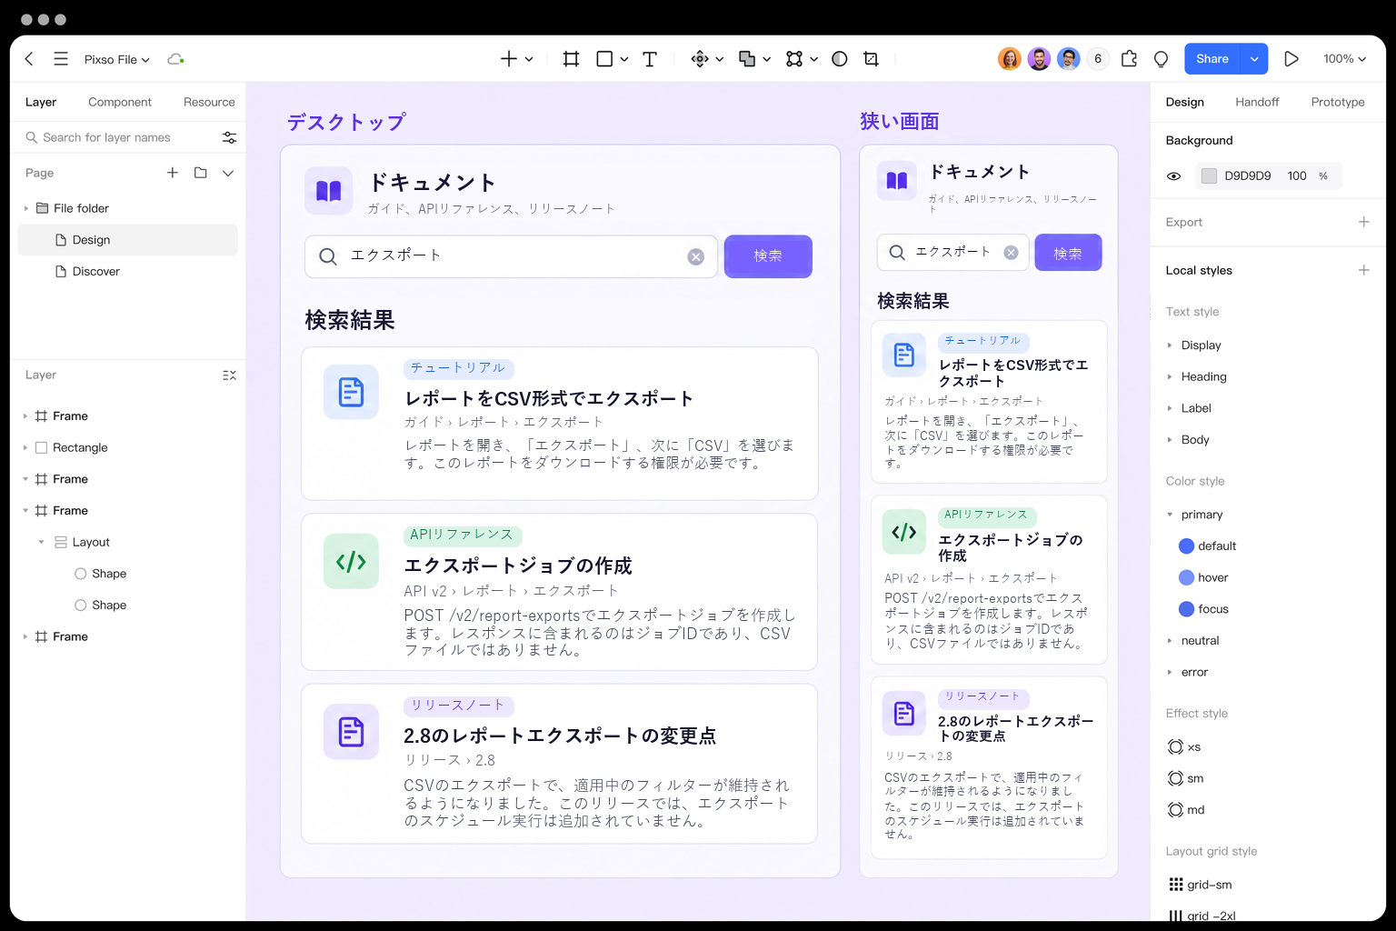Open Share options dropdown arrow
The image size is (1396, 931).
[1254, 59]
